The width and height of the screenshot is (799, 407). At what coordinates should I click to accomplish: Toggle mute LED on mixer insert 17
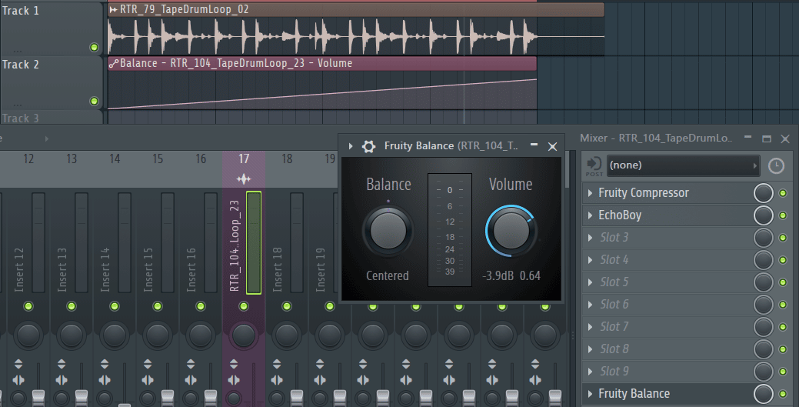pos(244,306)
